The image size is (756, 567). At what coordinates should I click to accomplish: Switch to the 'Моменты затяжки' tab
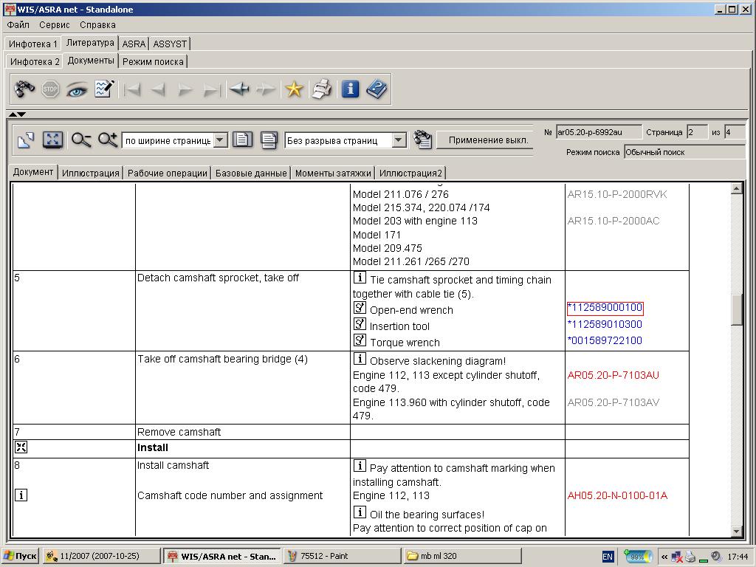[x=332, y=173]
